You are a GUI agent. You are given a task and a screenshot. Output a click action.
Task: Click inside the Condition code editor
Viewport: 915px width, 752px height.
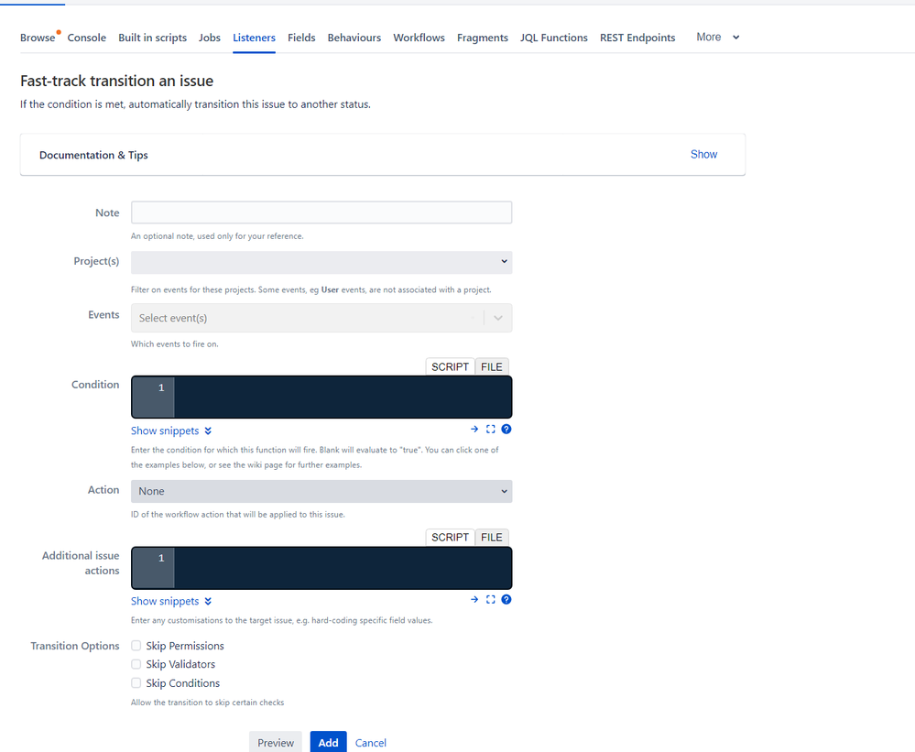pos(343,398)
